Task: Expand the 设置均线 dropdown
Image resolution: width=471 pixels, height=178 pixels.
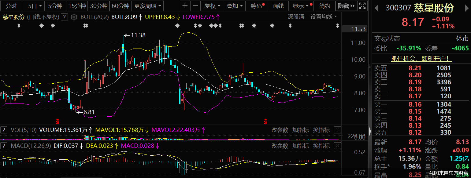Action: click(324, 17)
